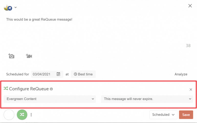197x123 pixels.
Task: Edit the scheduled date 03/04/2021 field
Action: [47, 74]
